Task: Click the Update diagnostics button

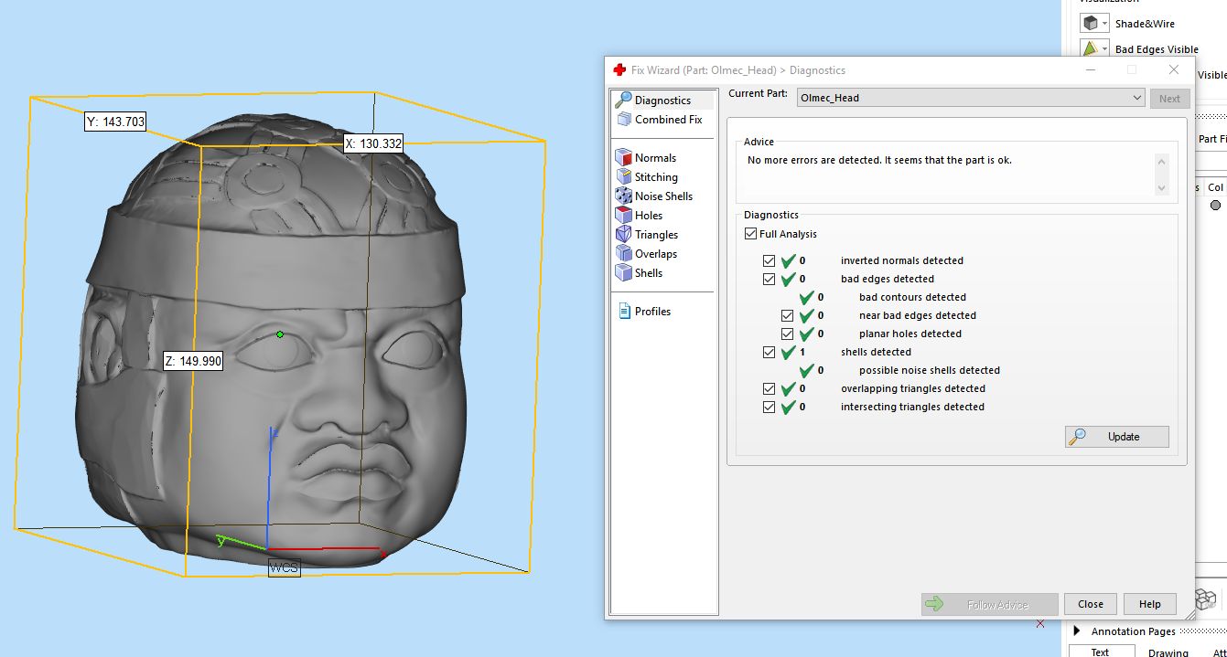Action: click(x=1116, y=437)
